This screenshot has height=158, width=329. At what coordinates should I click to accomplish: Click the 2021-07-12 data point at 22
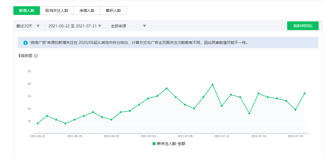(x=222, y=106)
